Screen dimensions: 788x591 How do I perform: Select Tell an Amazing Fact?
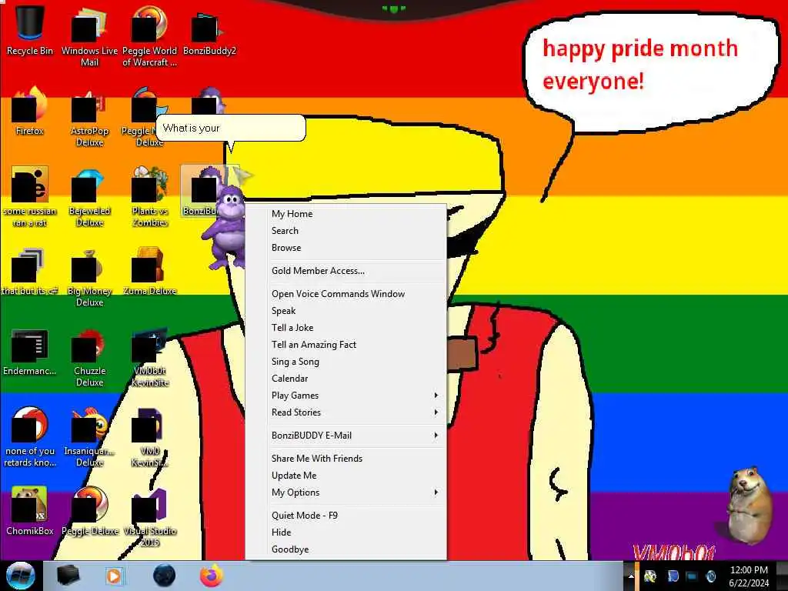pos(355,345)
